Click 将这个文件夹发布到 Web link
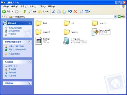 coord(17,50)
